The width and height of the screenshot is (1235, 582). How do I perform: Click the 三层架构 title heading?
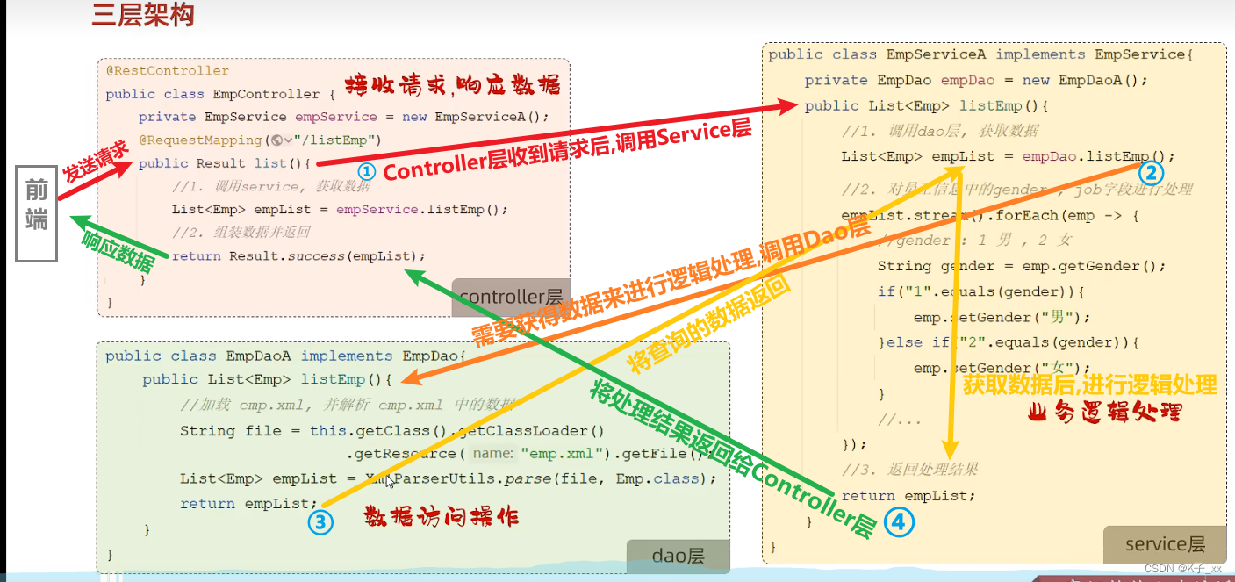(x=142, y=16)
